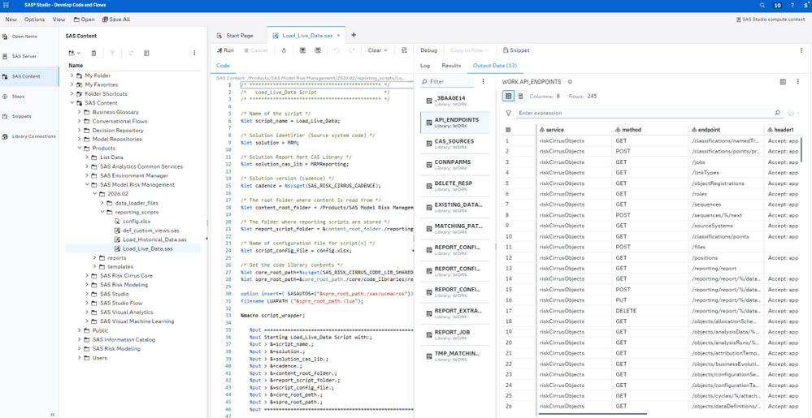This screenshot has width=812, height=418.
Task: Select the Output Data (13) tab
Action: (494, 66)
